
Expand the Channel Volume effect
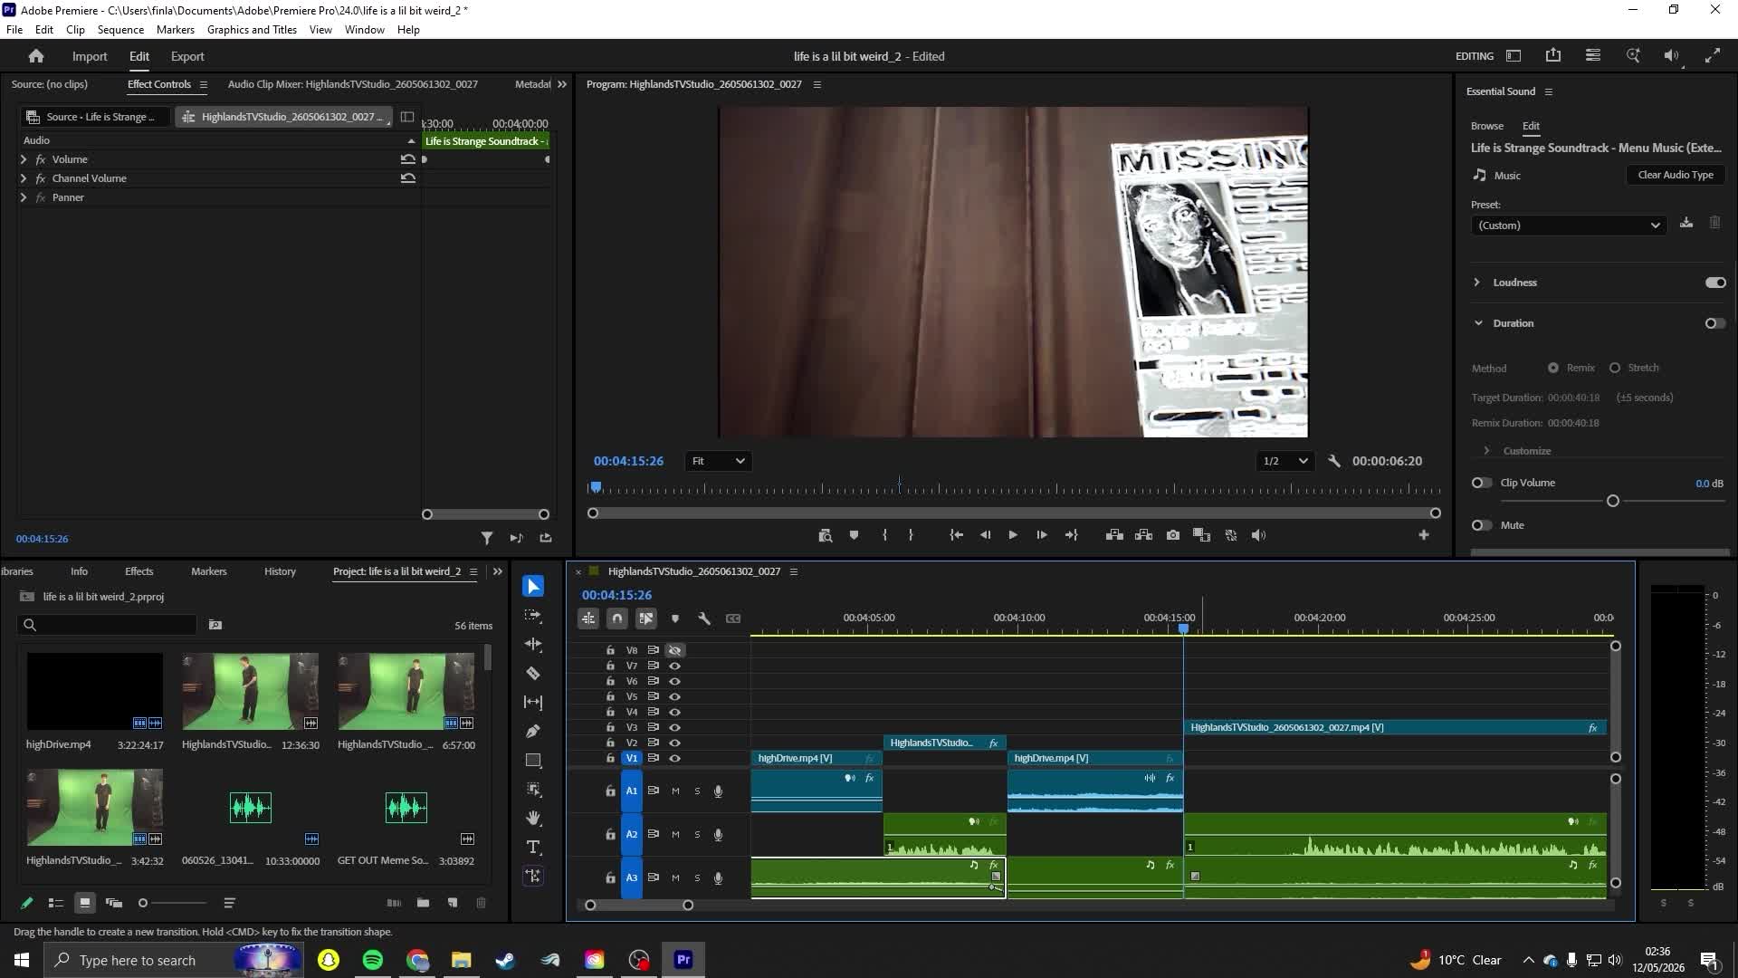(24, 178)
